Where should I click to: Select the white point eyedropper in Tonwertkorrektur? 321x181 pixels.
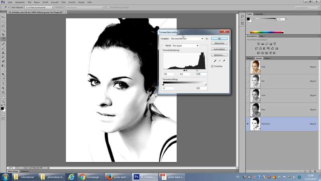click(223, 61)
